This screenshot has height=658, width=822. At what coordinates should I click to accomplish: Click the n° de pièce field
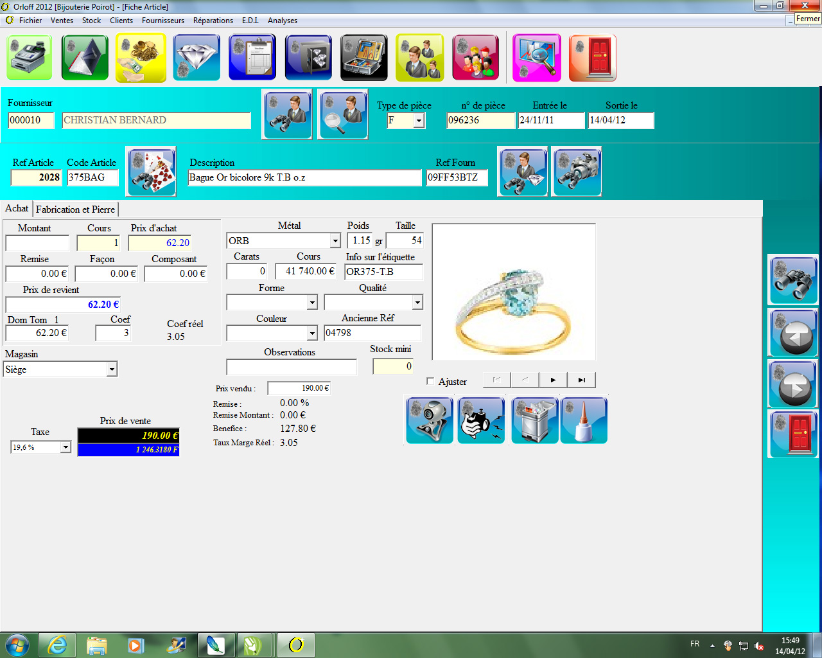click(481, 121)
